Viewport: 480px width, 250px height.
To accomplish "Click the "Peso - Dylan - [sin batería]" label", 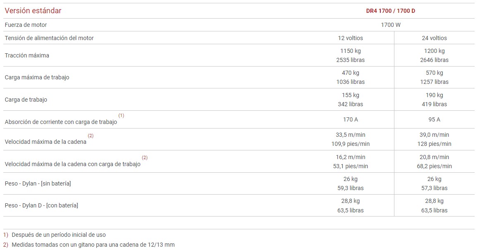I will coord(38,183).
